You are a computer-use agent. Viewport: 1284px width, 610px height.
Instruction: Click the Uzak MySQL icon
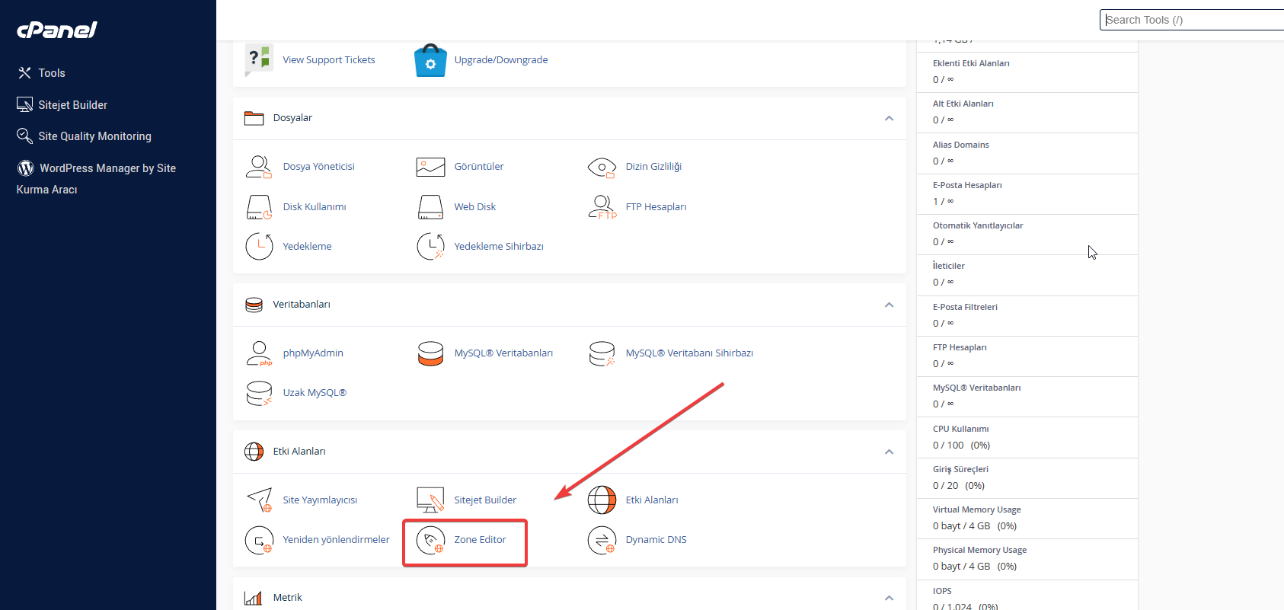(259, 393)
